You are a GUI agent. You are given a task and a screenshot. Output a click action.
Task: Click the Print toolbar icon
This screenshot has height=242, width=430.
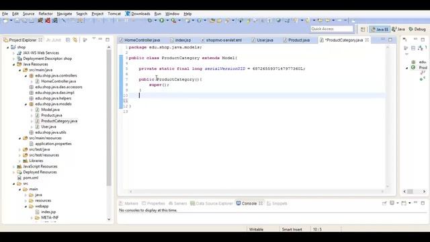pos(32,21)
